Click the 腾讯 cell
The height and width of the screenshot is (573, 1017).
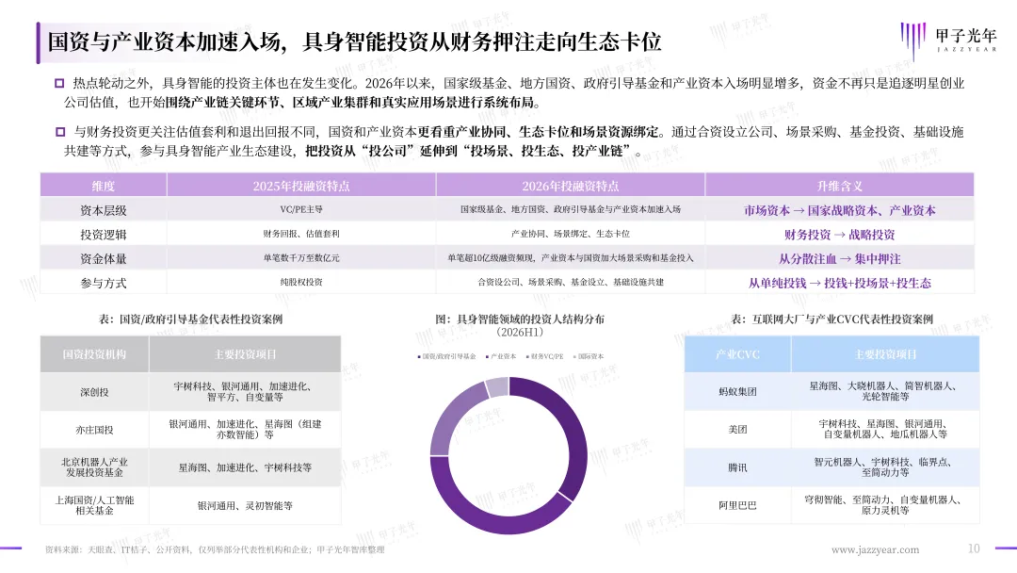(x=737, y=467)
